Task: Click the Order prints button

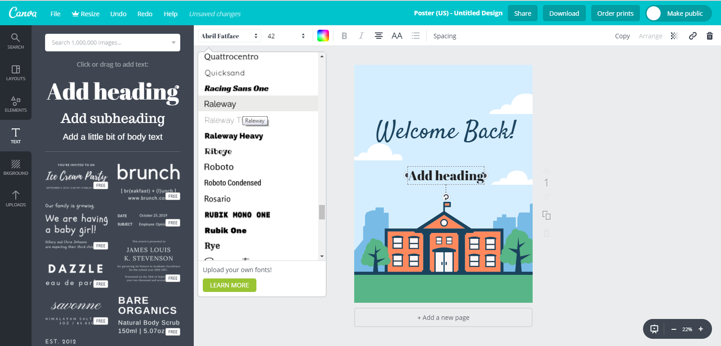Action: point(616,13)
